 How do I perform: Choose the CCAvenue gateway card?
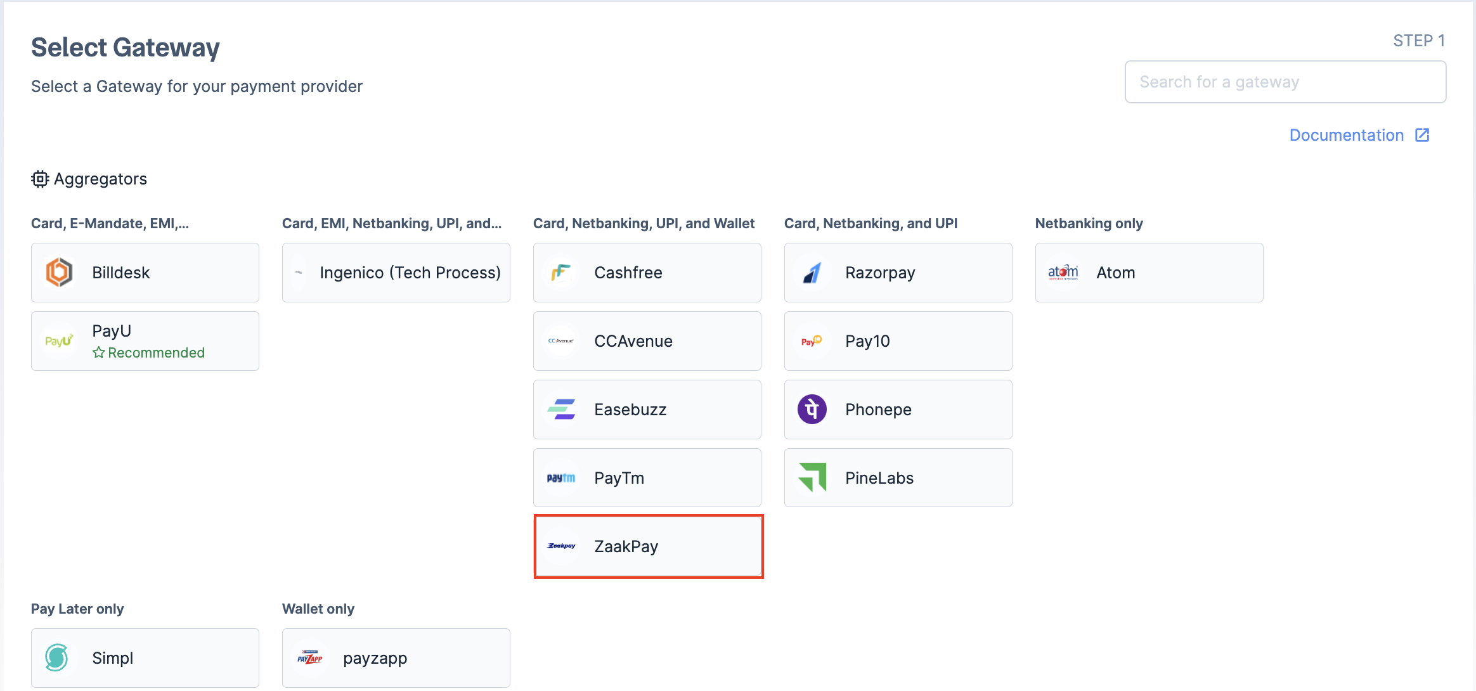coord(647,341)
